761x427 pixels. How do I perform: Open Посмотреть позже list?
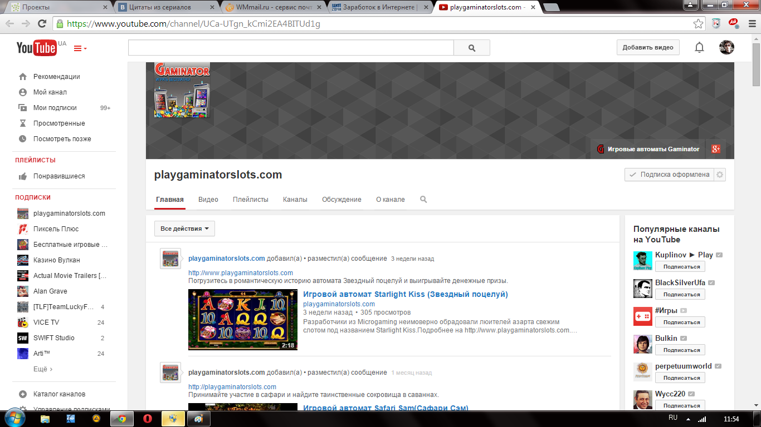[62, 139]
